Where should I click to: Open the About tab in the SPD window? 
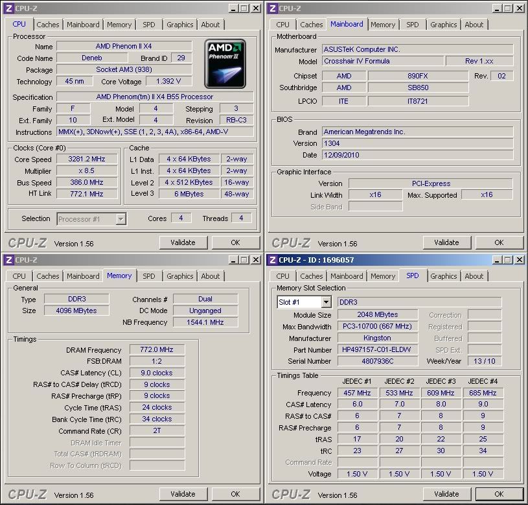(x=474, y=276)
